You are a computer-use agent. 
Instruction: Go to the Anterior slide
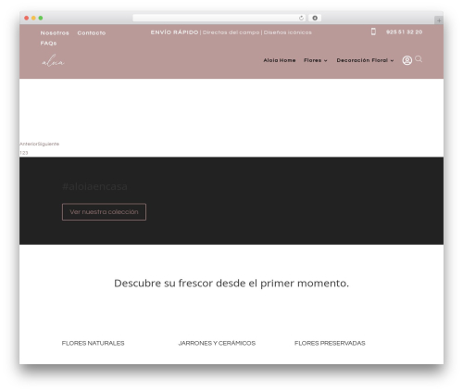coord(29,144)
